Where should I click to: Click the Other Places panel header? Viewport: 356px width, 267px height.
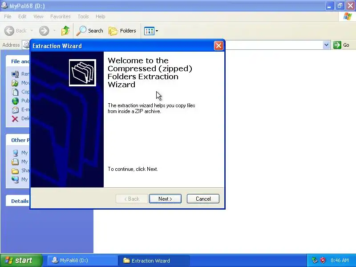click(x=18, y=140)
